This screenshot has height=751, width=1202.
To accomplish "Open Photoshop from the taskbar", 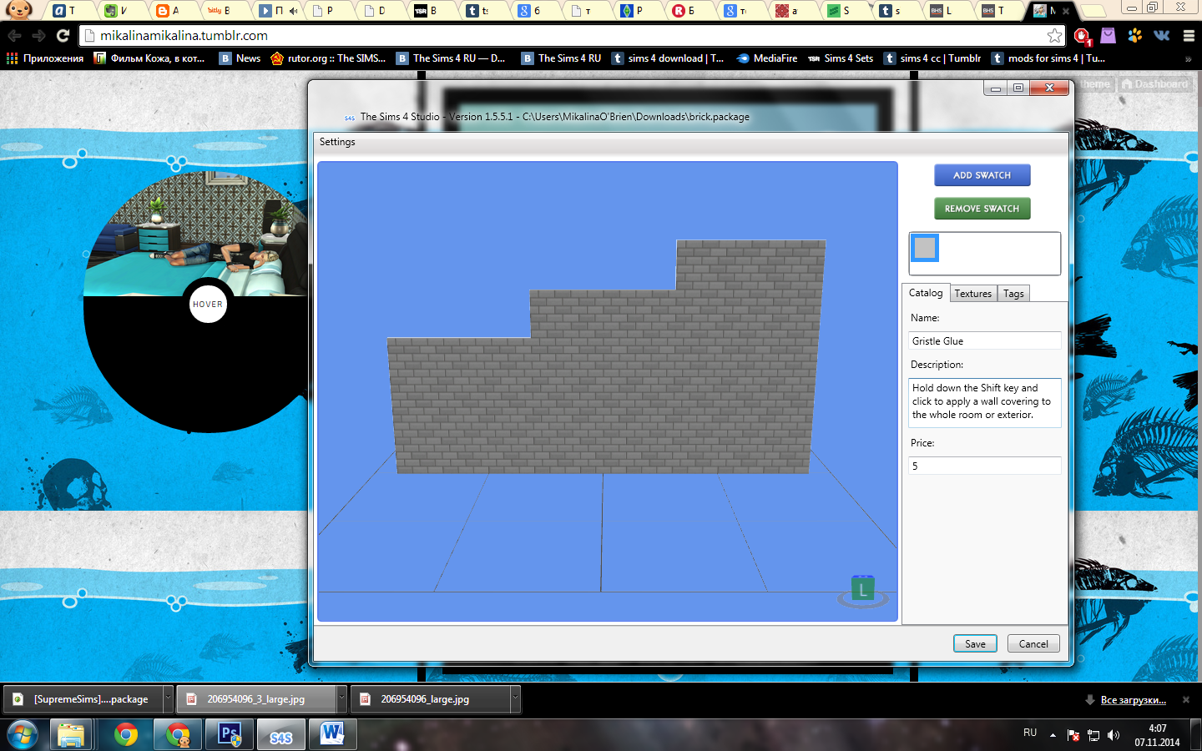I will [230, 734].
